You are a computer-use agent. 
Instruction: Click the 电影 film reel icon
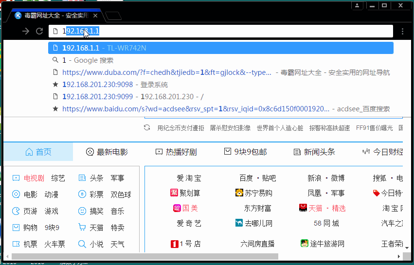click(16, 194)
